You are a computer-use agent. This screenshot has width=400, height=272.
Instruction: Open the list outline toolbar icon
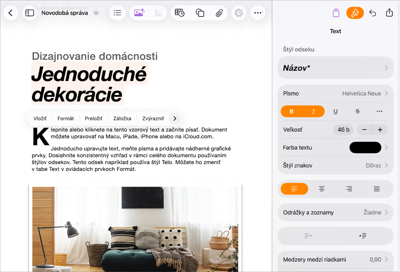click(x=117, y=13)
